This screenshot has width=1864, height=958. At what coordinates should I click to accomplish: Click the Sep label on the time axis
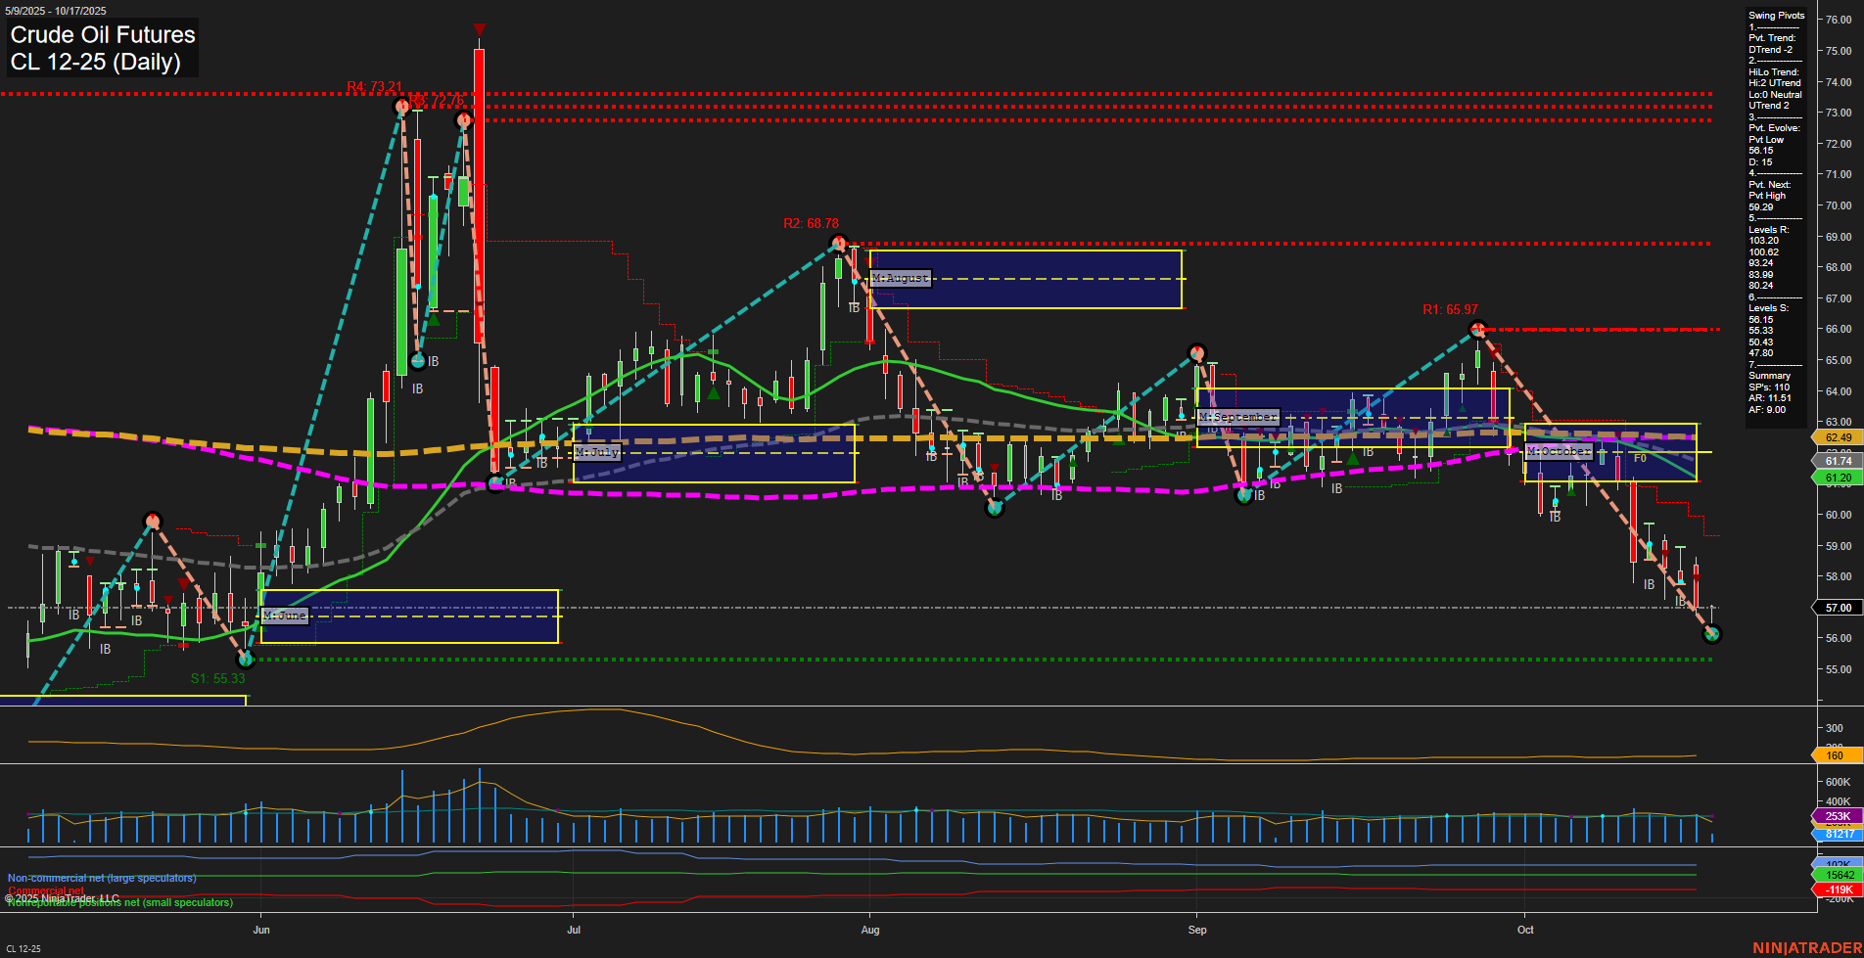click(1197, 930)
